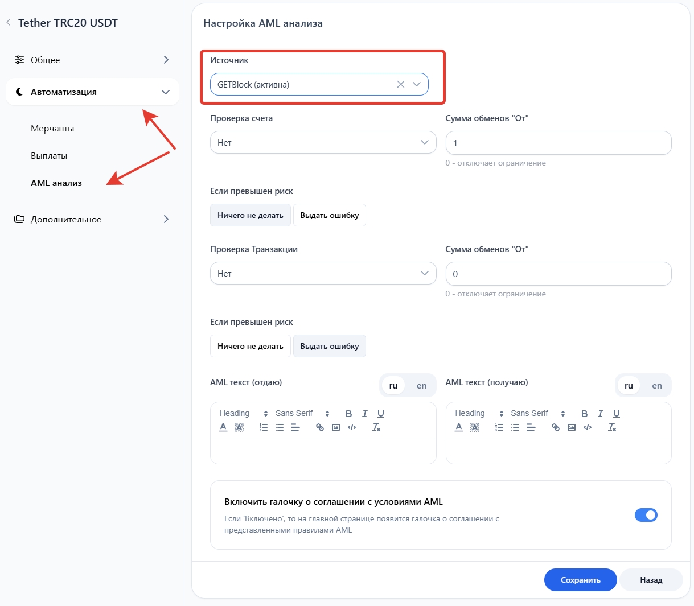Open the Проверка Транзакции dropdown
Screen dimensions: 694x606
(x=323, y=273)
